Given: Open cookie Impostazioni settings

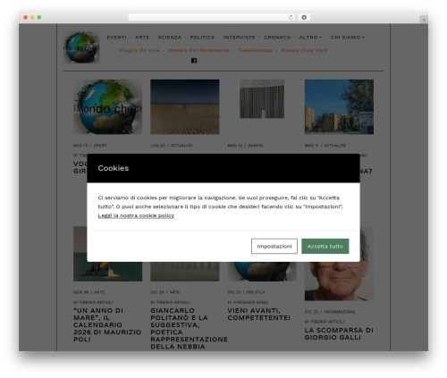Looking at the screenshot, I should (274, 247).
